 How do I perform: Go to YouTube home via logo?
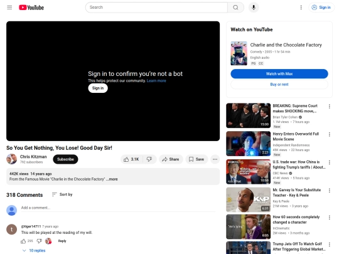point(31,8)
